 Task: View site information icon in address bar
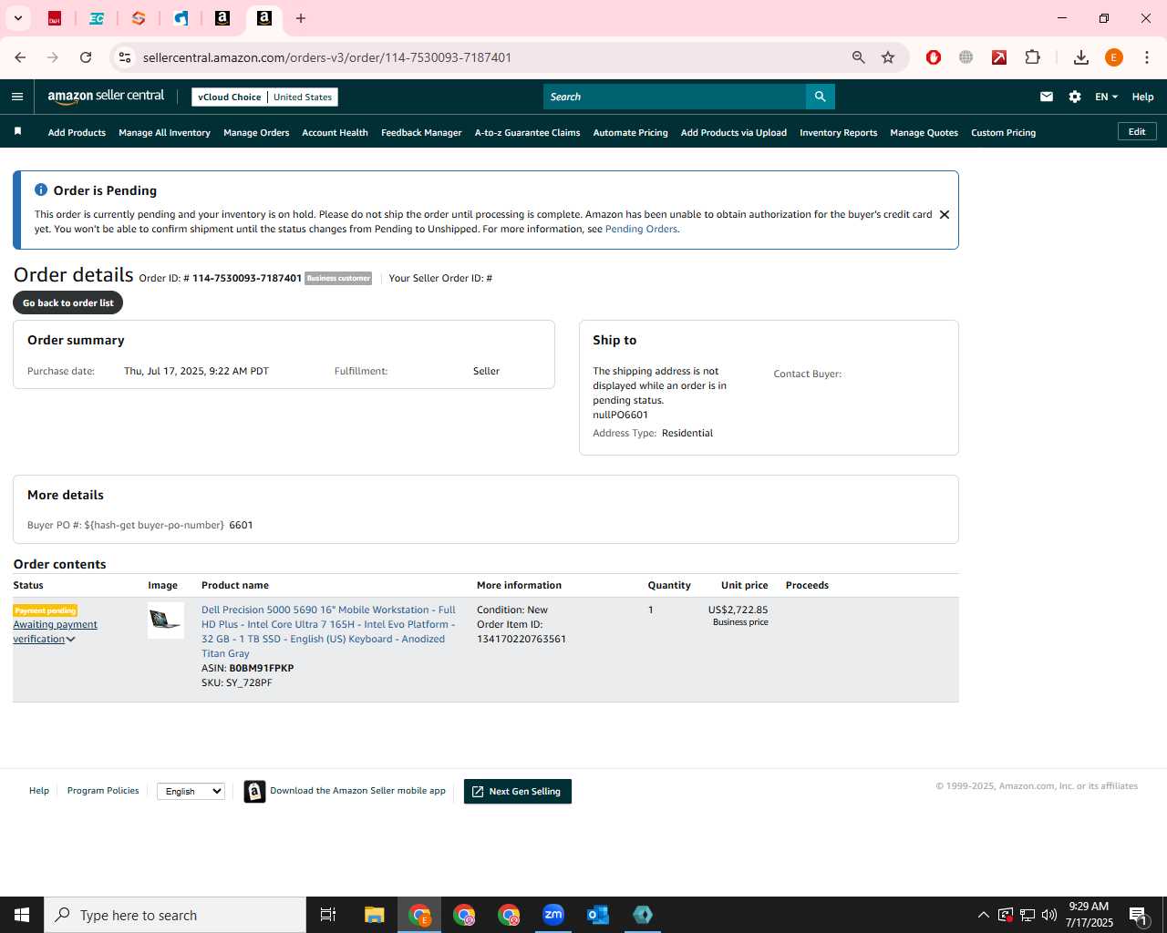coord(125,57)
